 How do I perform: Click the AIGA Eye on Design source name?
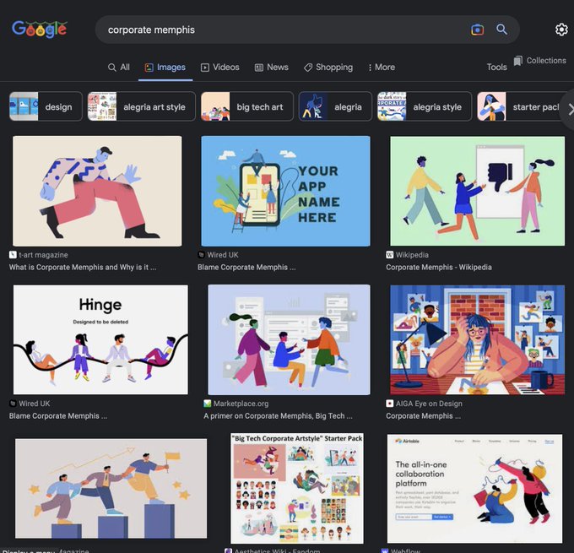(429, 404)
